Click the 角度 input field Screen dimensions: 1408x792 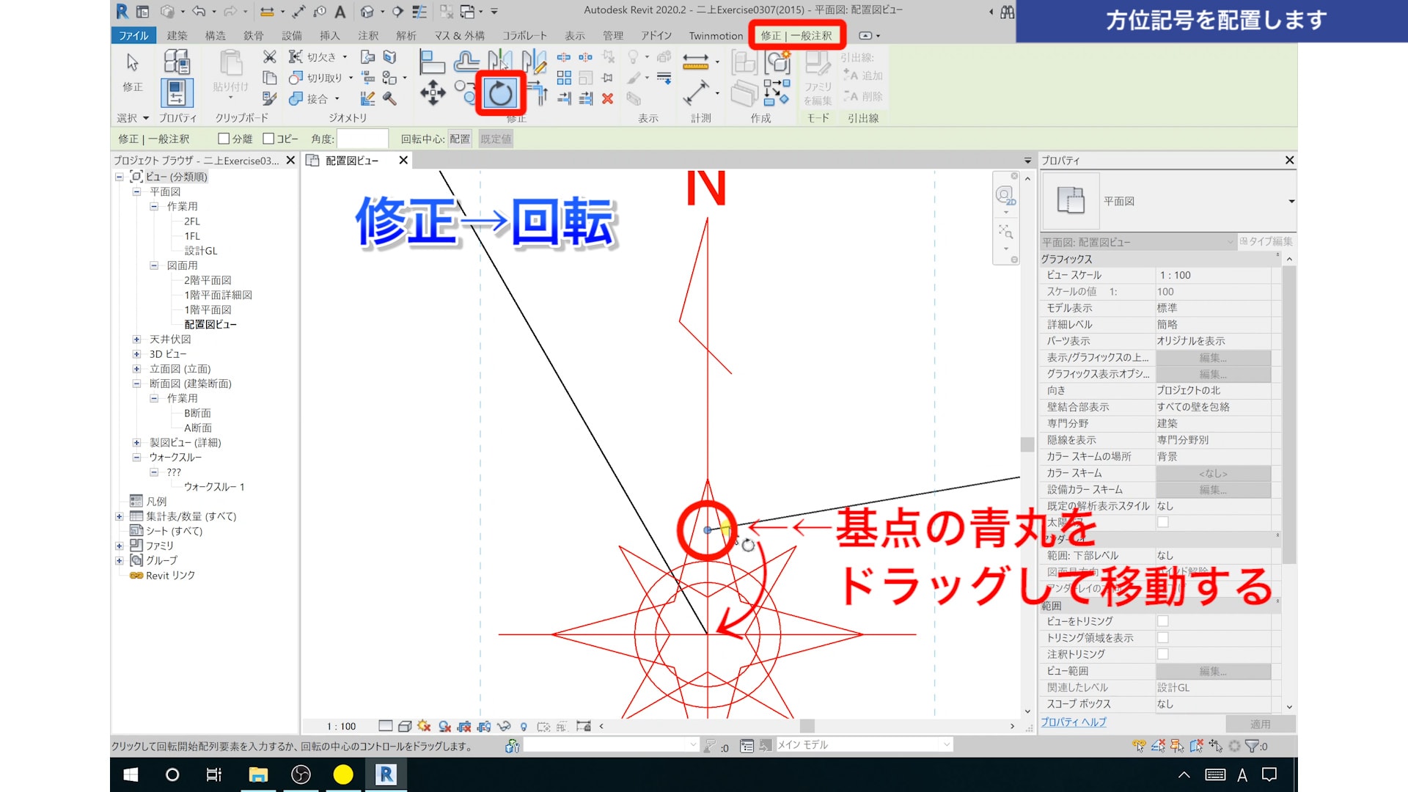(362, 139)
